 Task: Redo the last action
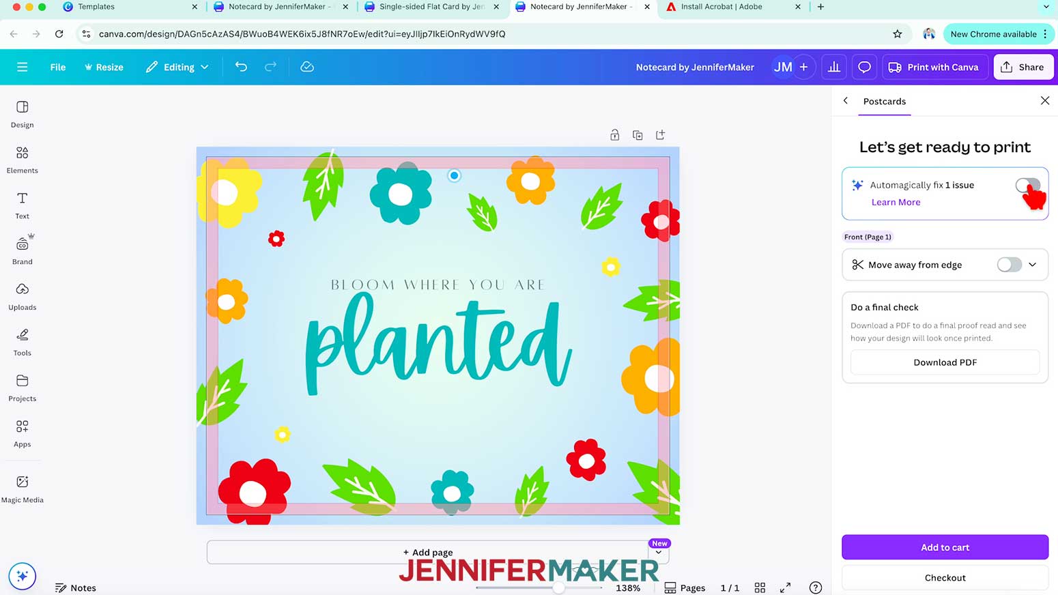270,67
